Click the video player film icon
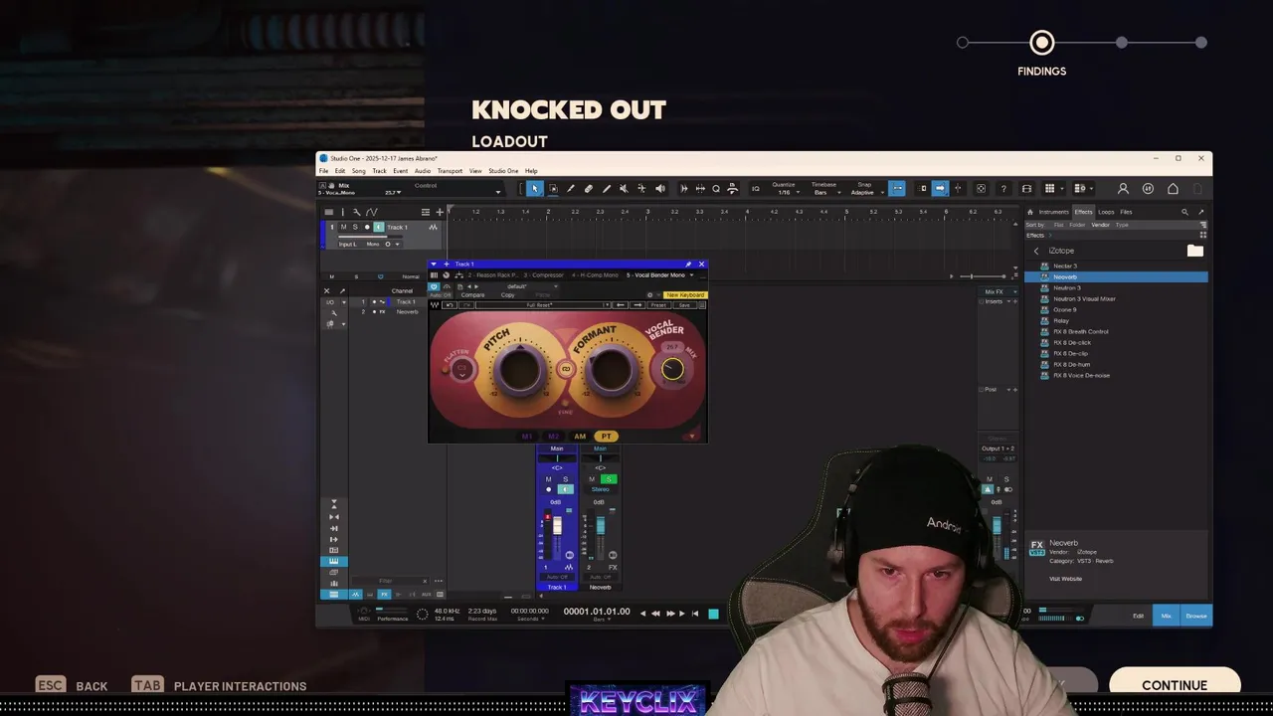The image size is (1273, 716). 1026,188
